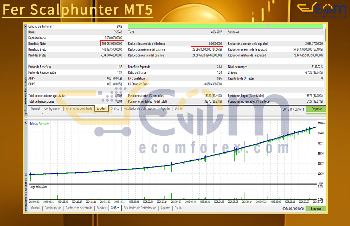The height and width of the screenshot is (226, 350).
Task: Click the green history quality progress bar
Action: click(x=225, y=26)
